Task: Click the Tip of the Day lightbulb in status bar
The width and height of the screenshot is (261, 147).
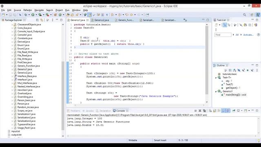Action: click(x=259, y=140)
